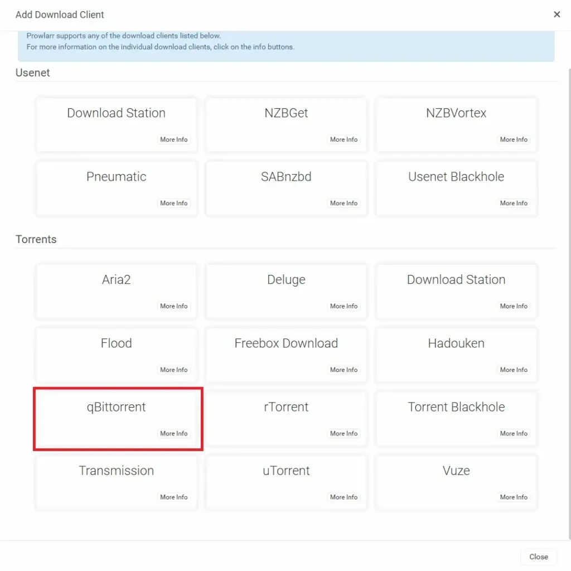Select the Transmission client card
The height and width of the screenshot is (571, 571).
click(116, 471)
